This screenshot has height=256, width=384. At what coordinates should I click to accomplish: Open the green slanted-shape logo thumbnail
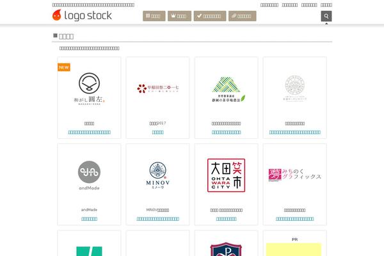(89, 251)
